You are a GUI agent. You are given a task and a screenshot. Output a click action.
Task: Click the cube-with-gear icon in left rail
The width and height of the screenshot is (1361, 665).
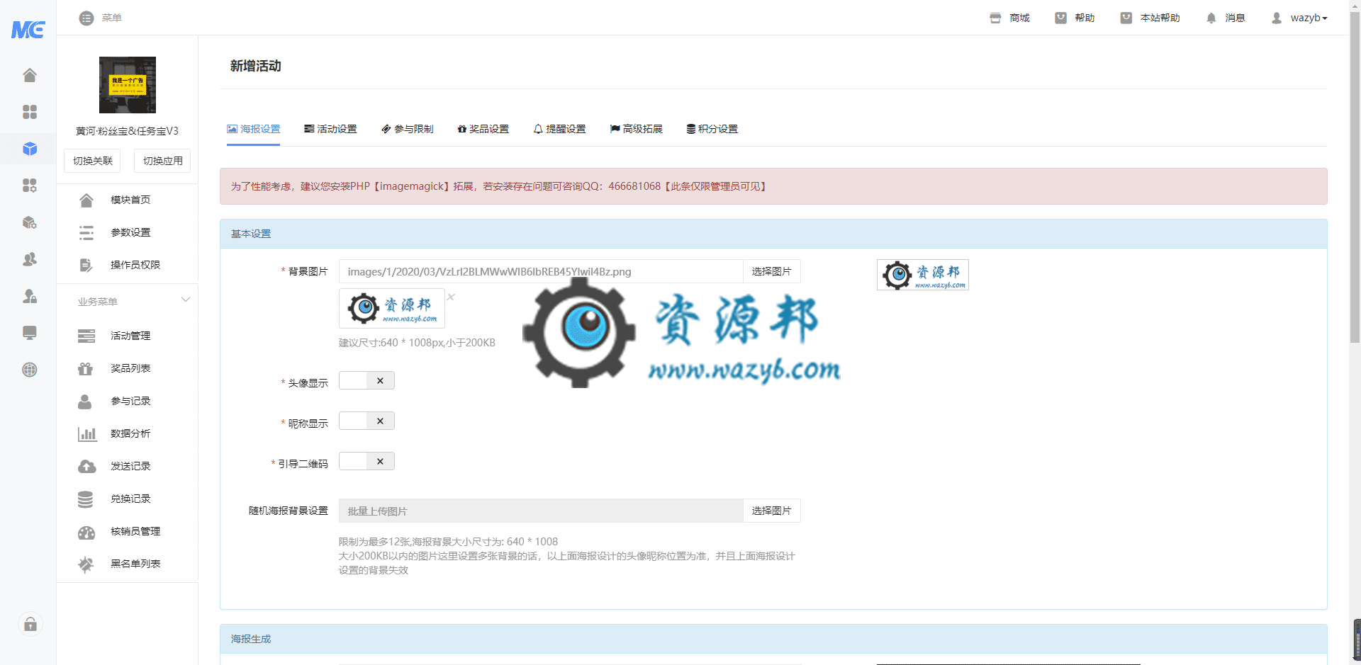coord(30,222)
